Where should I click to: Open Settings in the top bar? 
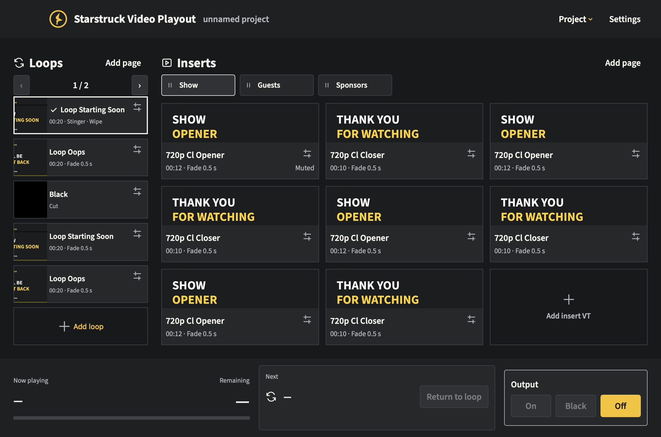coord(625,19)
